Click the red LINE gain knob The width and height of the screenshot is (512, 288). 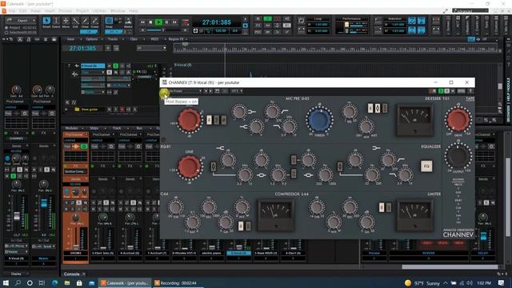click(189, 167)
